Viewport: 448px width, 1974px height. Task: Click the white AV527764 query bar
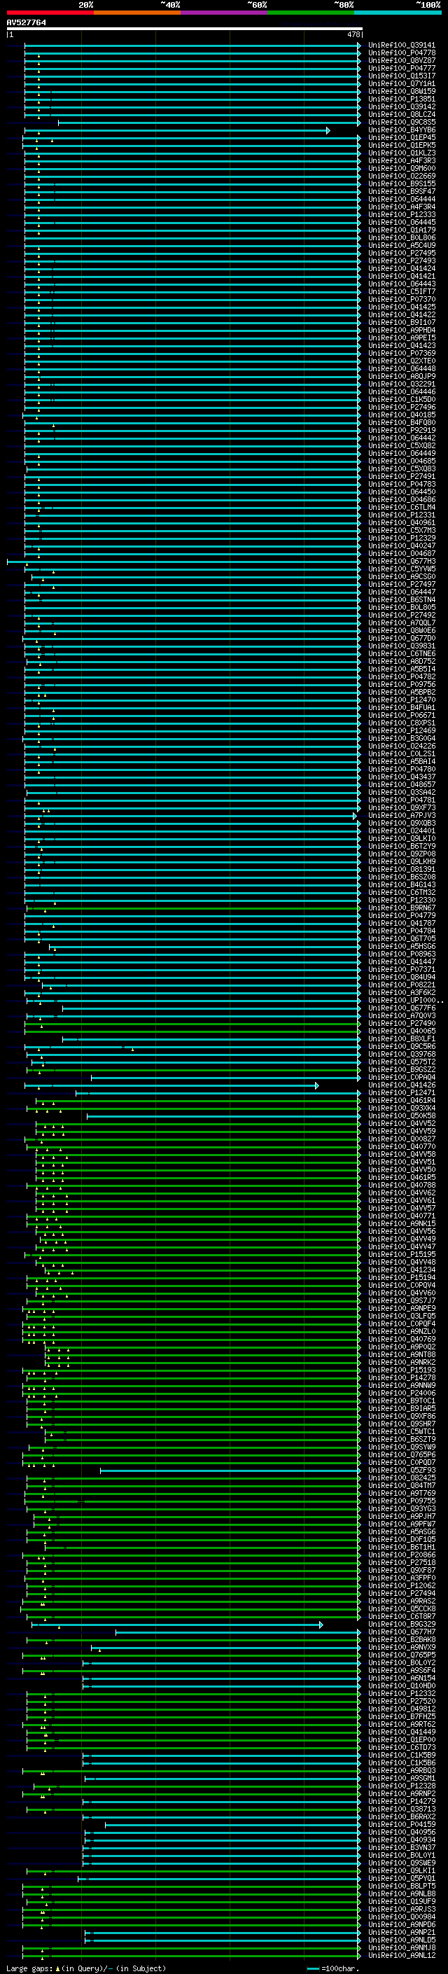(x=185, y=29)
